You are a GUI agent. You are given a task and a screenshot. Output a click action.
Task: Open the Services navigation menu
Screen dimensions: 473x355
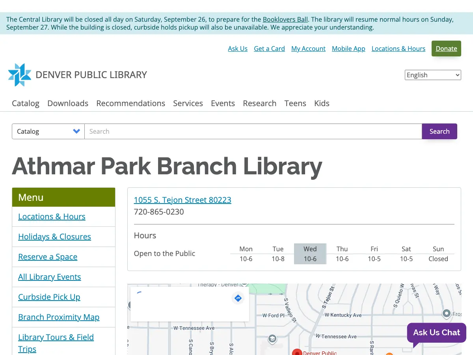click(x=188, y=103)
